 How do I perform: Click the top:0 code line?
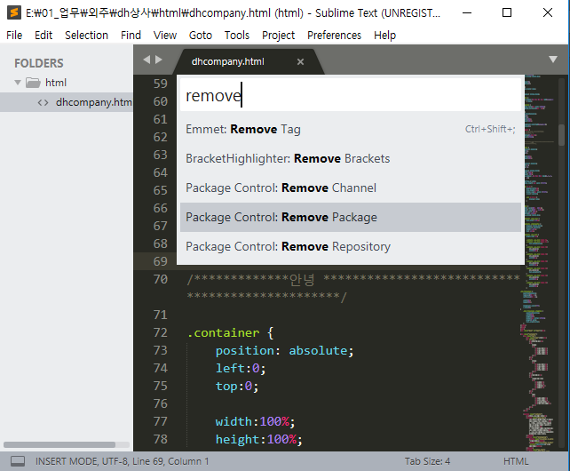[x=237, y=387]
